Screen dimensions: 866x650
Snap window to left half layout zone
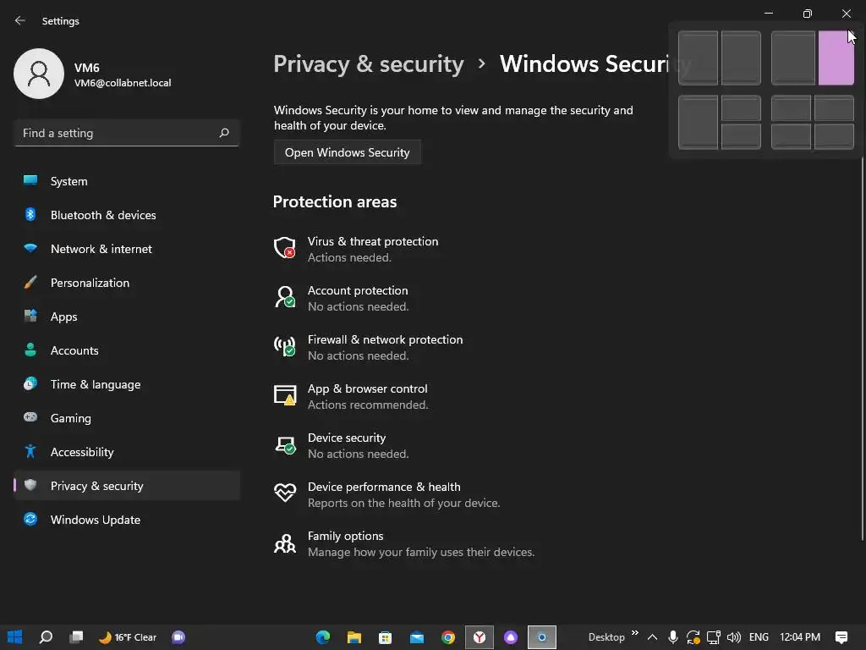698,58
